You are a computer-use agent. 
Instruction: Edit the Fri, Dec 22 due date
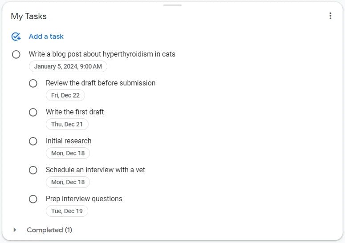65,96
